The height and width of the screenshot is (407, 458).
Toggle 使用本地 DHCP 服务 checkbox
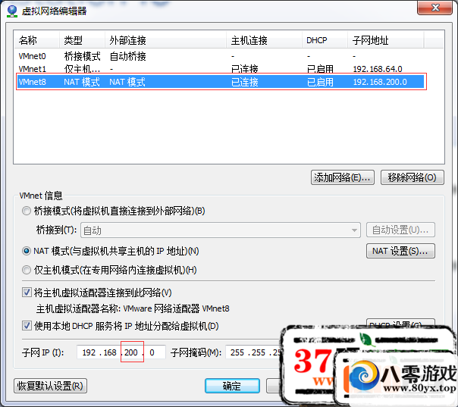tap(27, 326)
